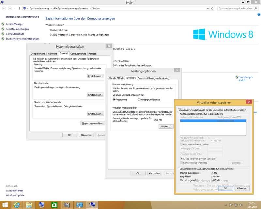Select the highlighted drive row in list

tap(213, 121)
